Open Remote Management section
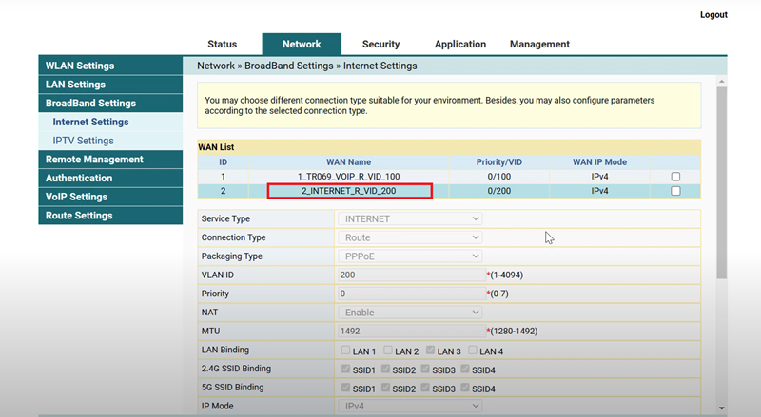761x417 pixels. (x=94, y=160)
